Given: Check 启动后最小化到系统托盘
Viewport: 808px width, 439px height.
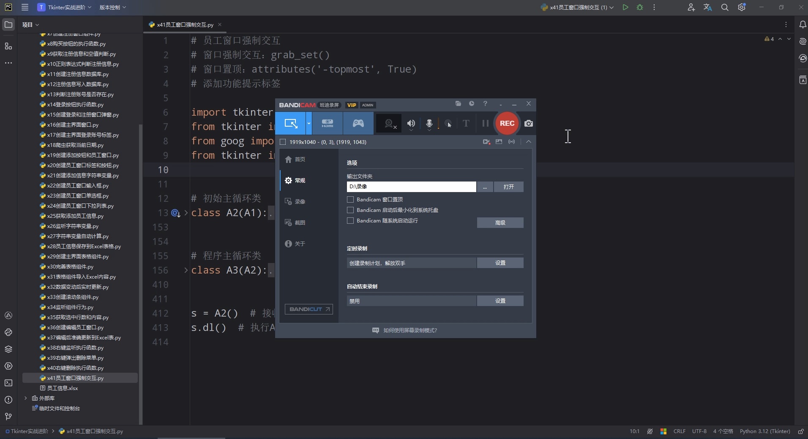Looking at the screenshot, I should [350, 210].
